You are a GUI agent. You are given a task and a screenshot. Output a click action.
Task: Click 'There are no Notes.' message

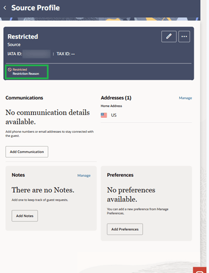43,190
